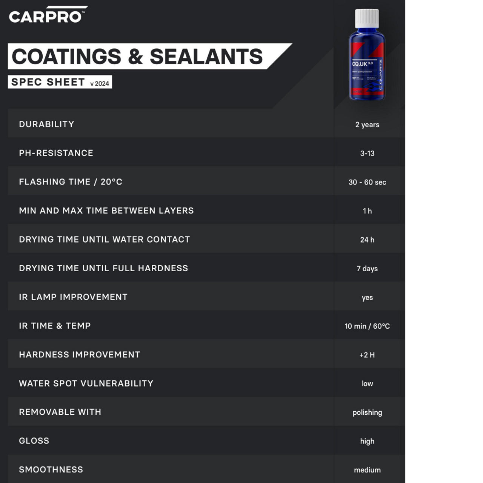Select the "30 - 60 sec" value
The width and height of the screenshot is (483, 483).
point(367,182)
